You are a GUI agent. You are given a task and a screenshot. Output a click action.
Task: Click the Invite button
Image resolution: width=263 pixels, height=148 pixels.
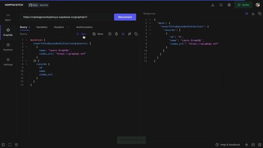tap(243, 5)
